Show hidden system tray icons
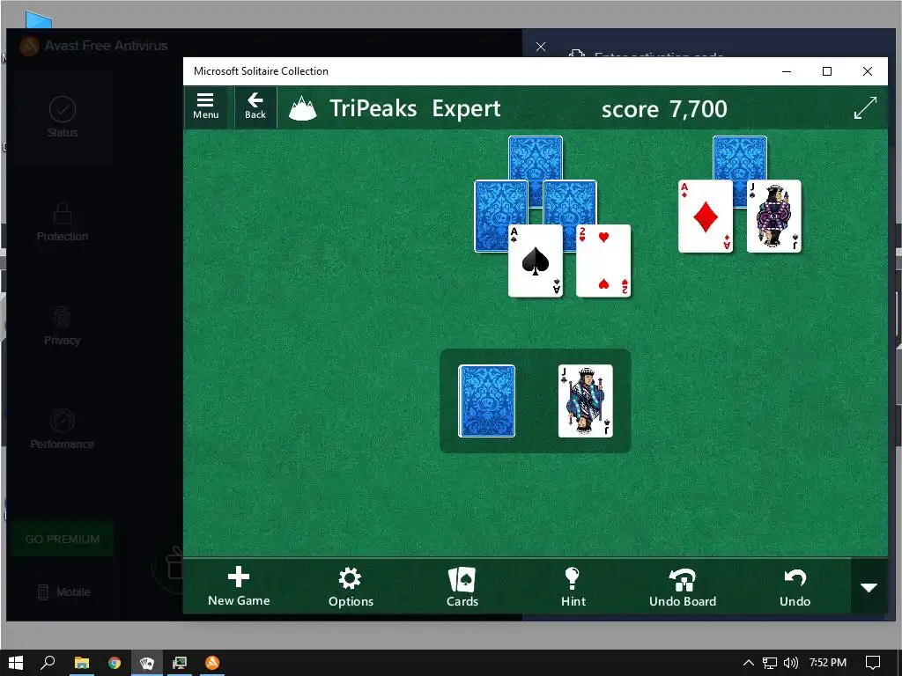Screen dimensions: 902x676 coord(748,663)
